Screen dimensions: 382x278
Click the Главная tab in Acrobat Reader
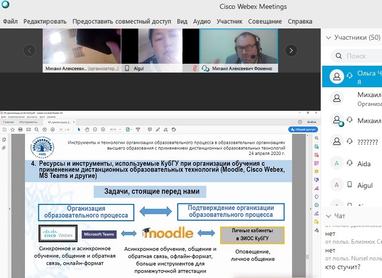click(x=8, y=122)
